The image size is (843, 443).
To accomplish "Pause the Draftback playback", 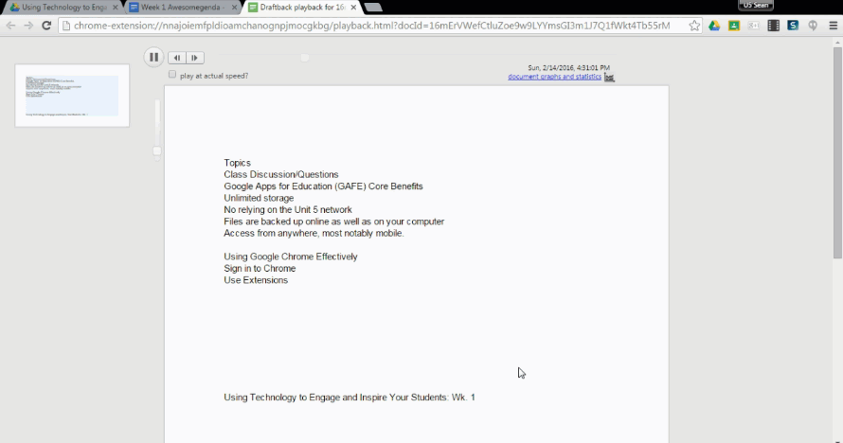I will coord(153,57).
